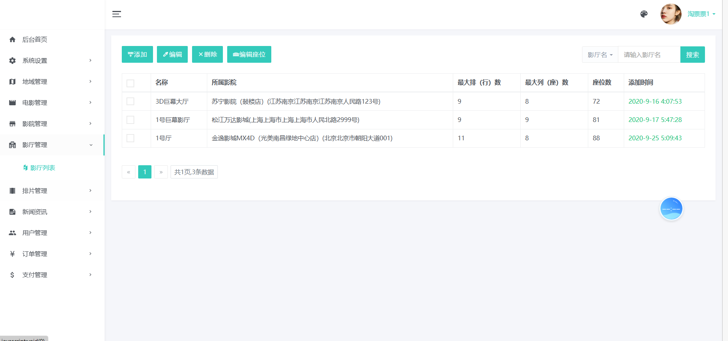Screen dimensions: 728x341
Task: Click the gear icon beside 系统设置
Action: click(x=12, y=60)
